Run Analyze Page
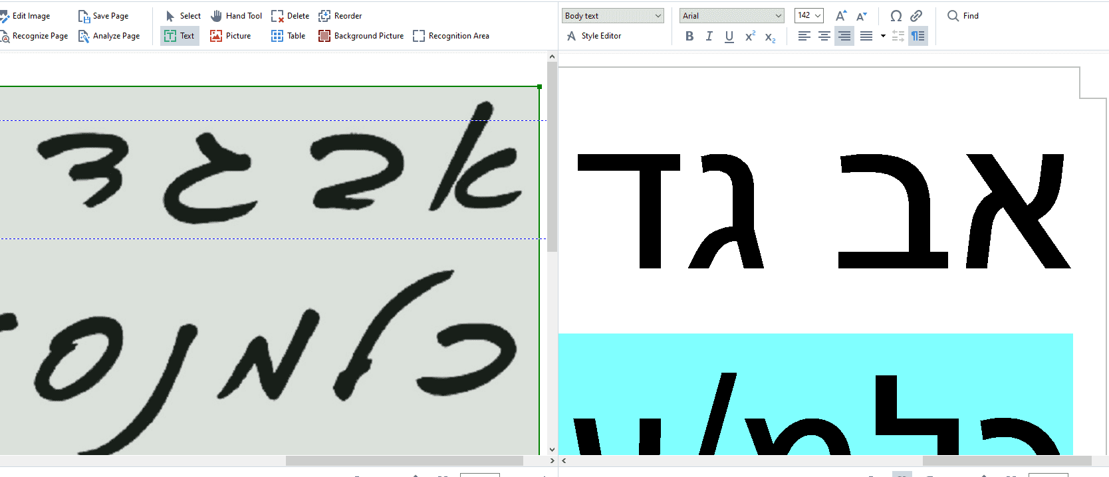 pyautogui.click(x=109, y=36)
